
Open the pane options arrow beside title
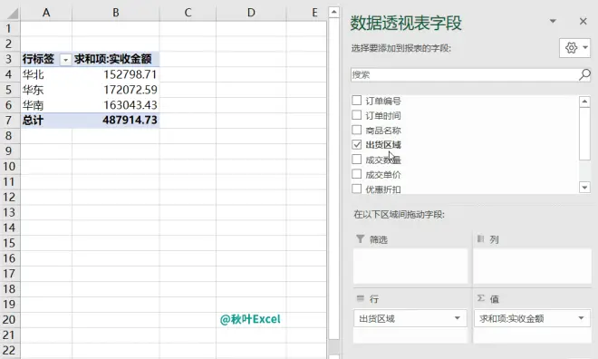(x=553, y=22)
